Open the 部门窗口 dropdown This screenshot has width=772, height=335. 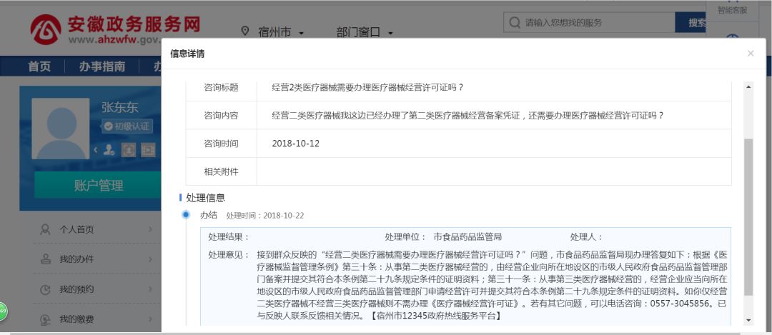[365, 32]
